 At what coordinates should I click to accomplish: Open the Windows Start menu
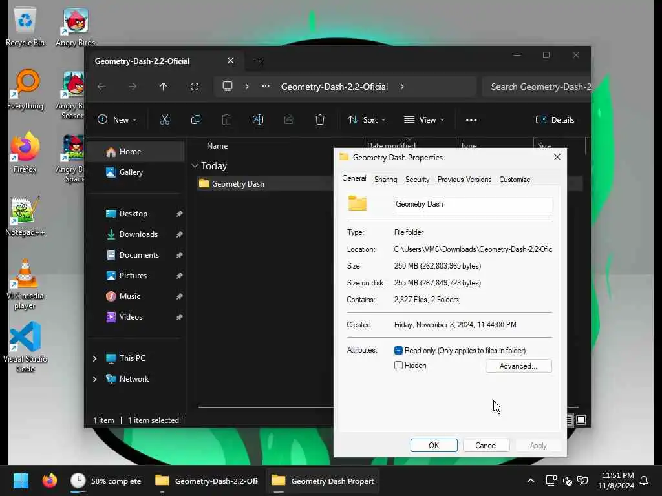point(21,480)
